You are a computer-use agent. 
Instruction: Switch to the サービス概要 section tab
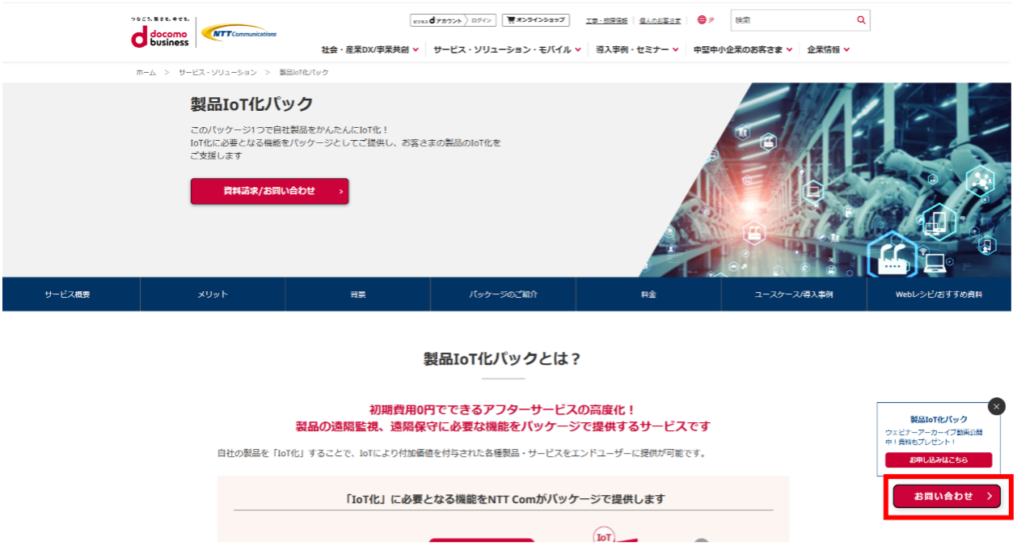(x=70, y=294)
